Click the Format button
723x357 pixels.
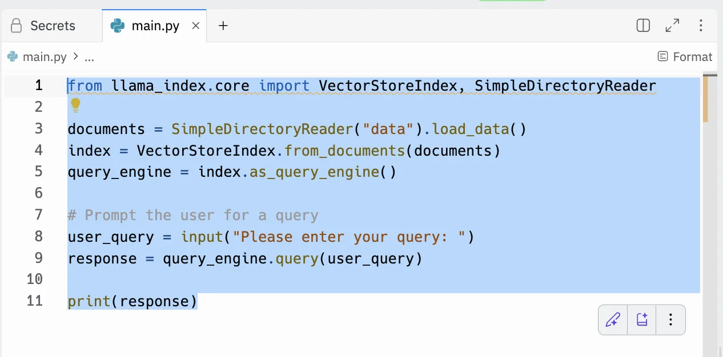coord(685,56)
